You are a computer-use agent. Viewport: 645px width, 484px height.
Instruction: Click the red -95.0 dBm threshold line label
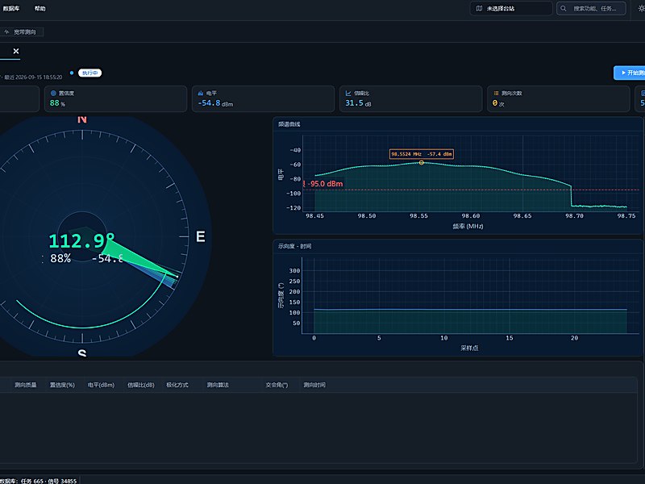coord(323,184)
